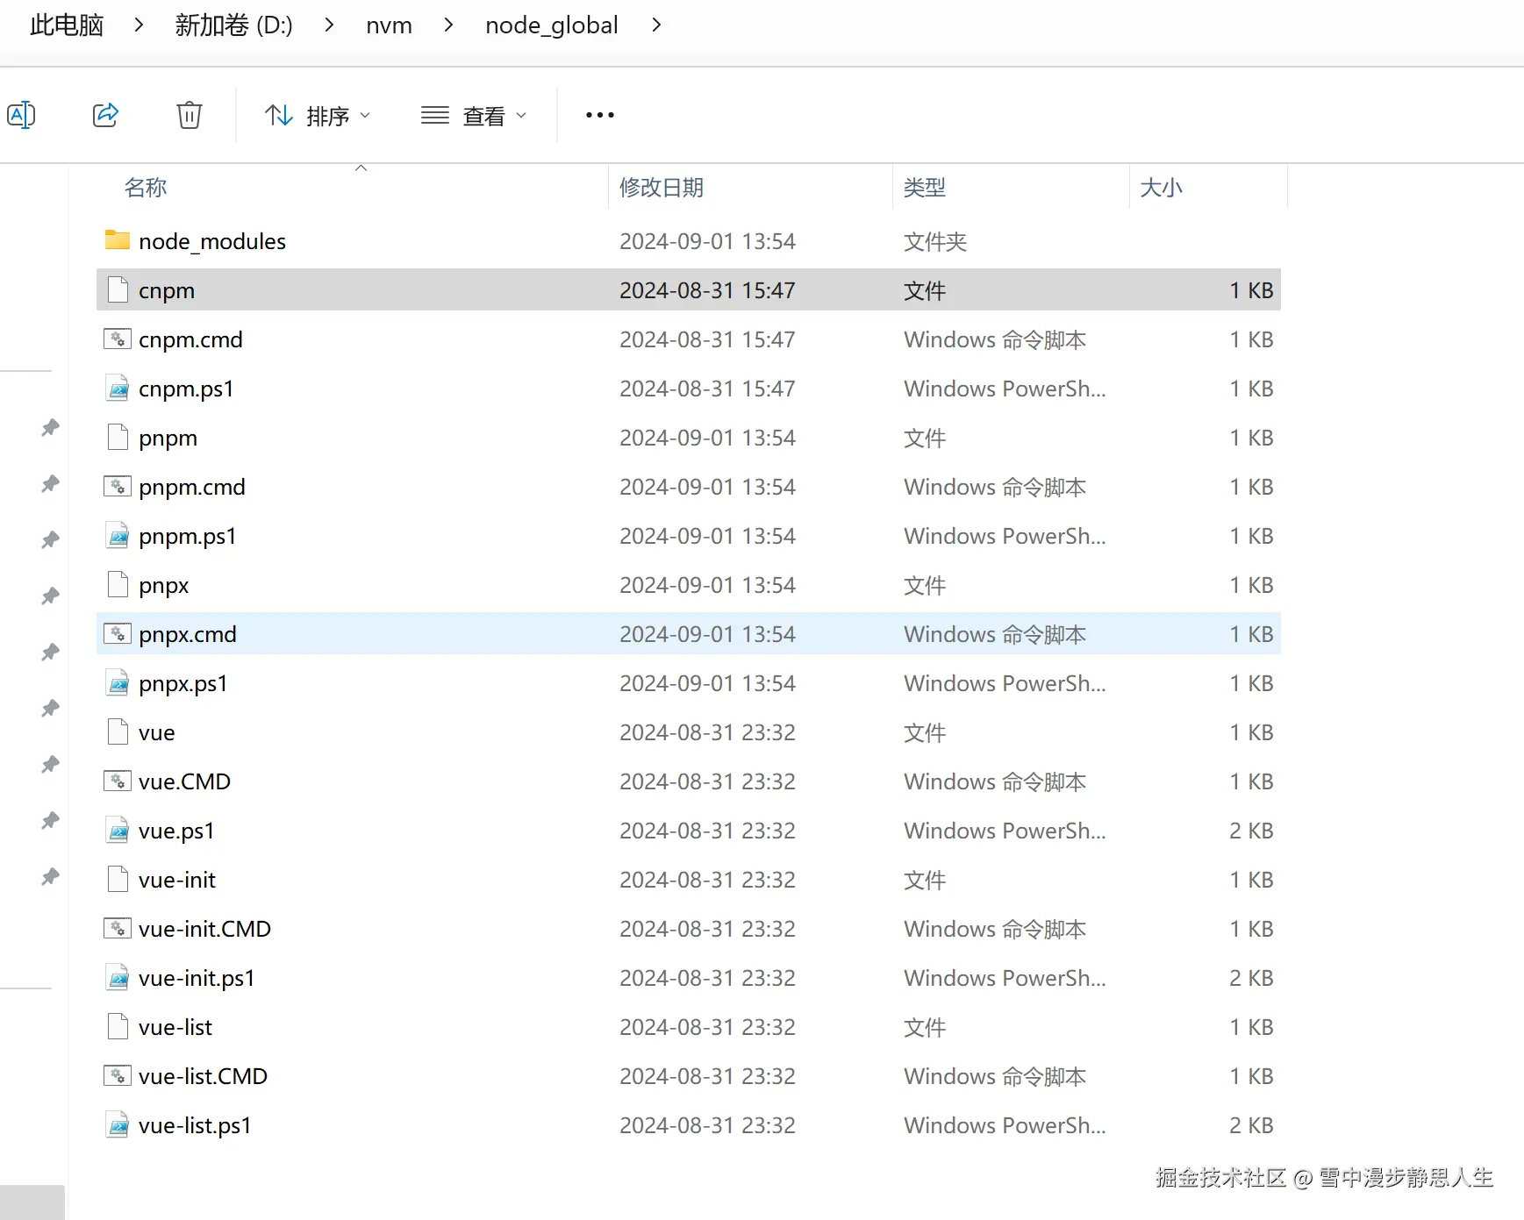The height and width of the screenshot is (1220, 1524).
Task: Open the more options ellipsis menu
Action: 600,115
